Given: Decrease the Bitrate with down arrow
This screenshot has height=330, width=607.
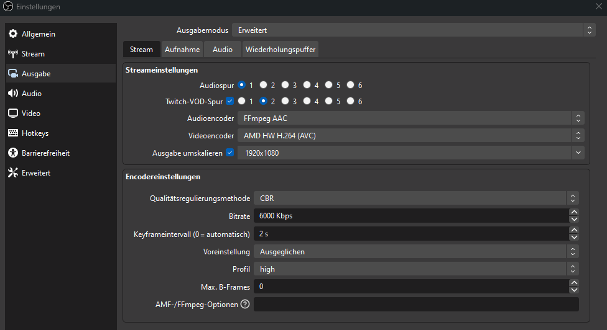Looking at the screenshot, I should coord(574,219).
